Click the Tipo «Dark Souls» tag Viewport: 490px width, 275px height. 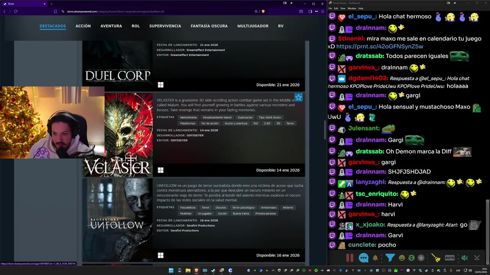click(x=270, y=118)
